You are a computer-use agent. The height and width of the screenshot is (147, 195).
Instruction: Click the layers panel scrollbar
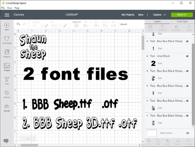193,84
